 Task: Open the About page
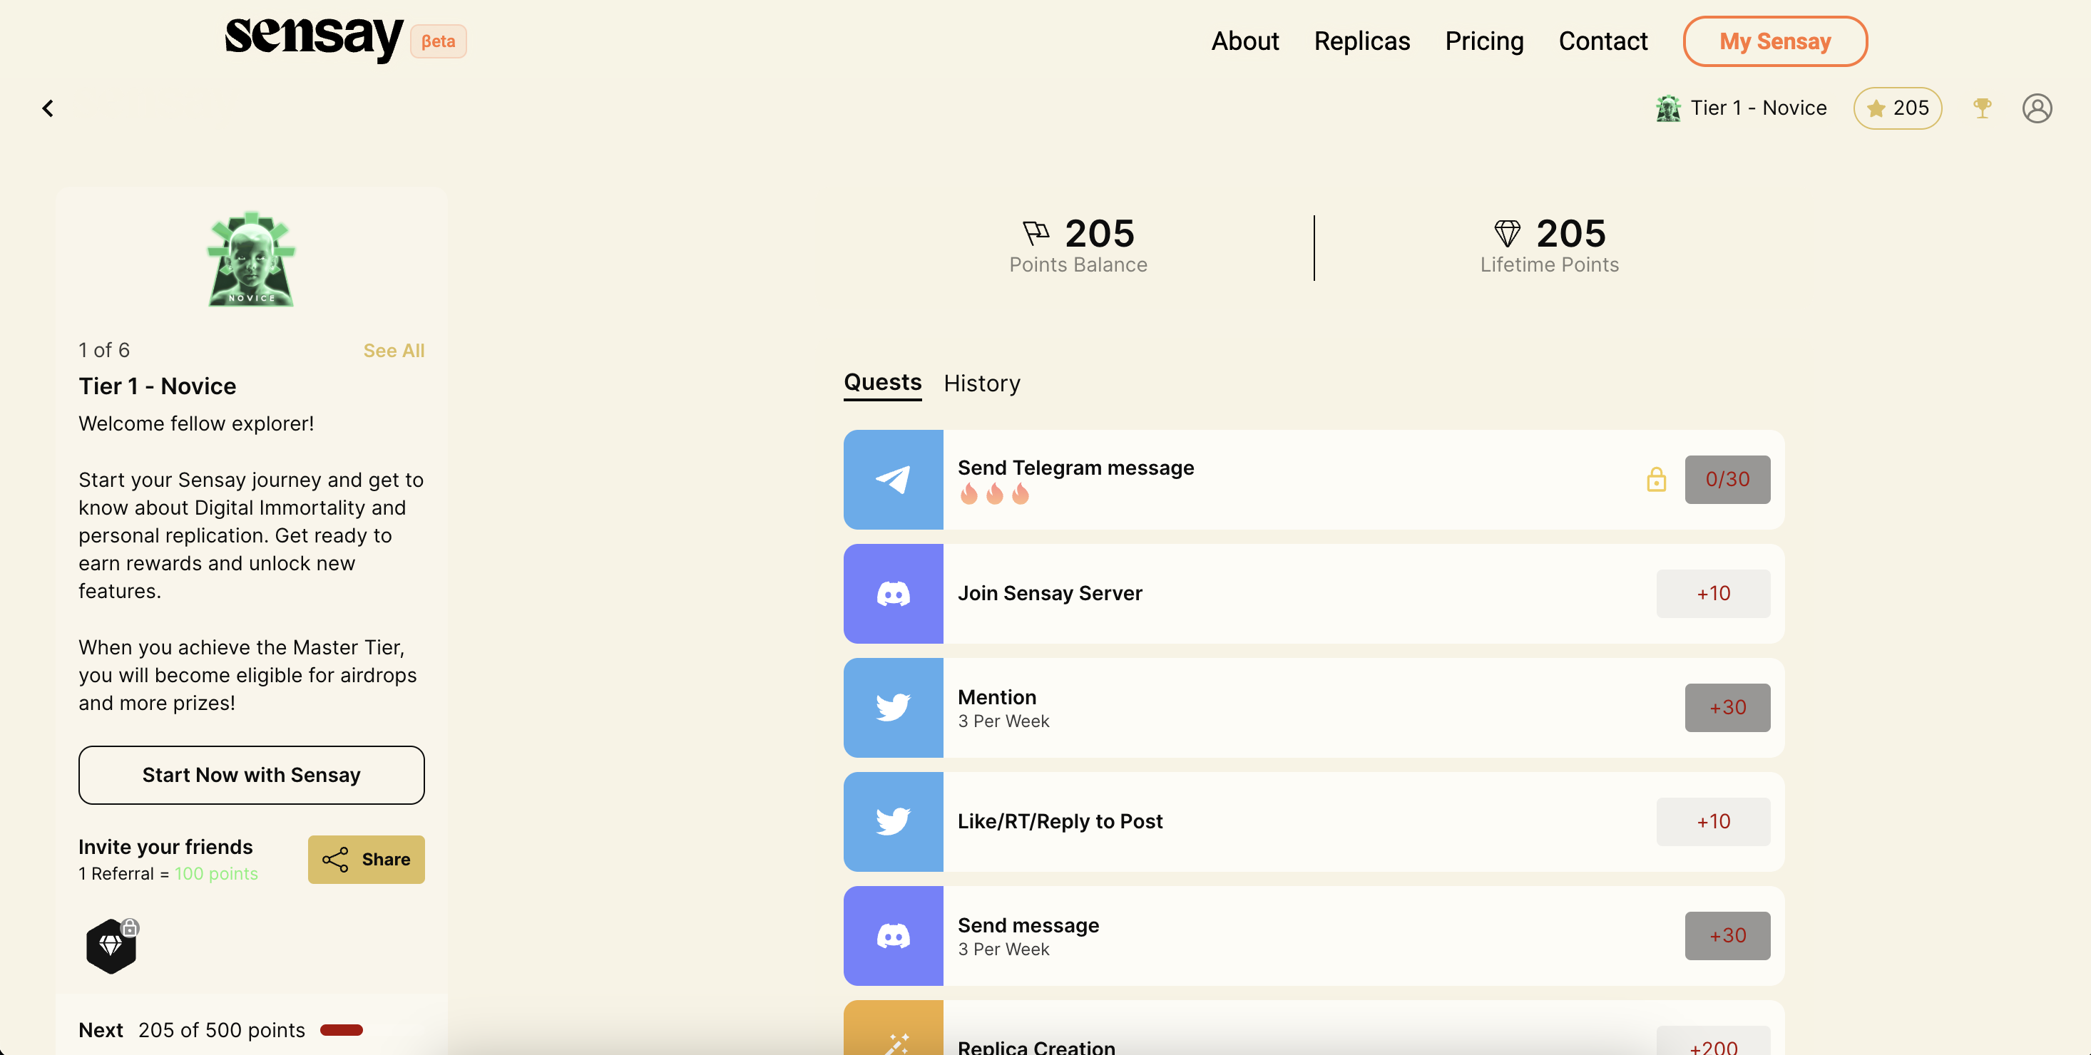click(x=1244, y=41)
